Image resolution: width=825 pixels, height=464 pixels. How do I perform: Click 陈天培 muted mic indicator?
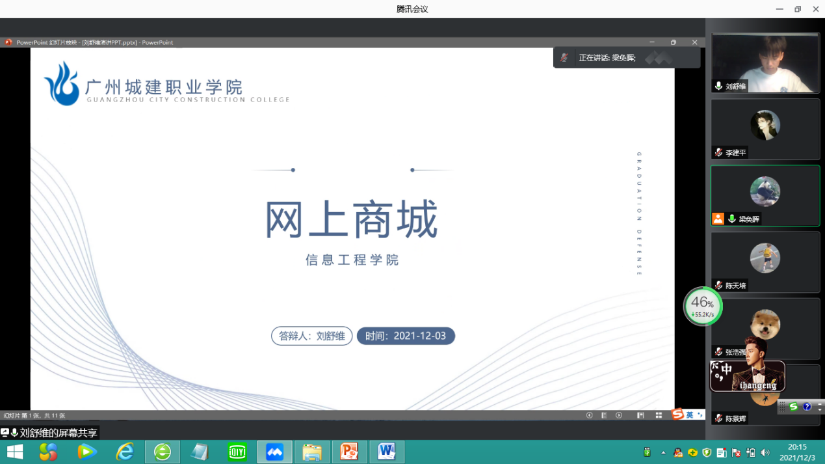(718, 286)
